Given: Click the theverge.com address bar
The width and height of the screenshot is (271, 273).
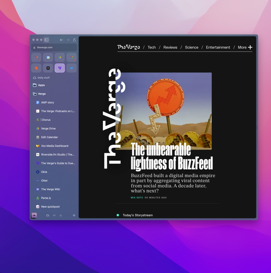Looking at the screenshot, I should click(54, 48).
